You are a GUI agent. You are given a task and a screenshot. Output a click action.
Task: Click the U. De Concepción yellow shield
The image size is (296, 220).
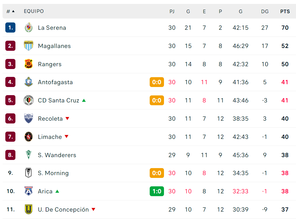point(29,209)
